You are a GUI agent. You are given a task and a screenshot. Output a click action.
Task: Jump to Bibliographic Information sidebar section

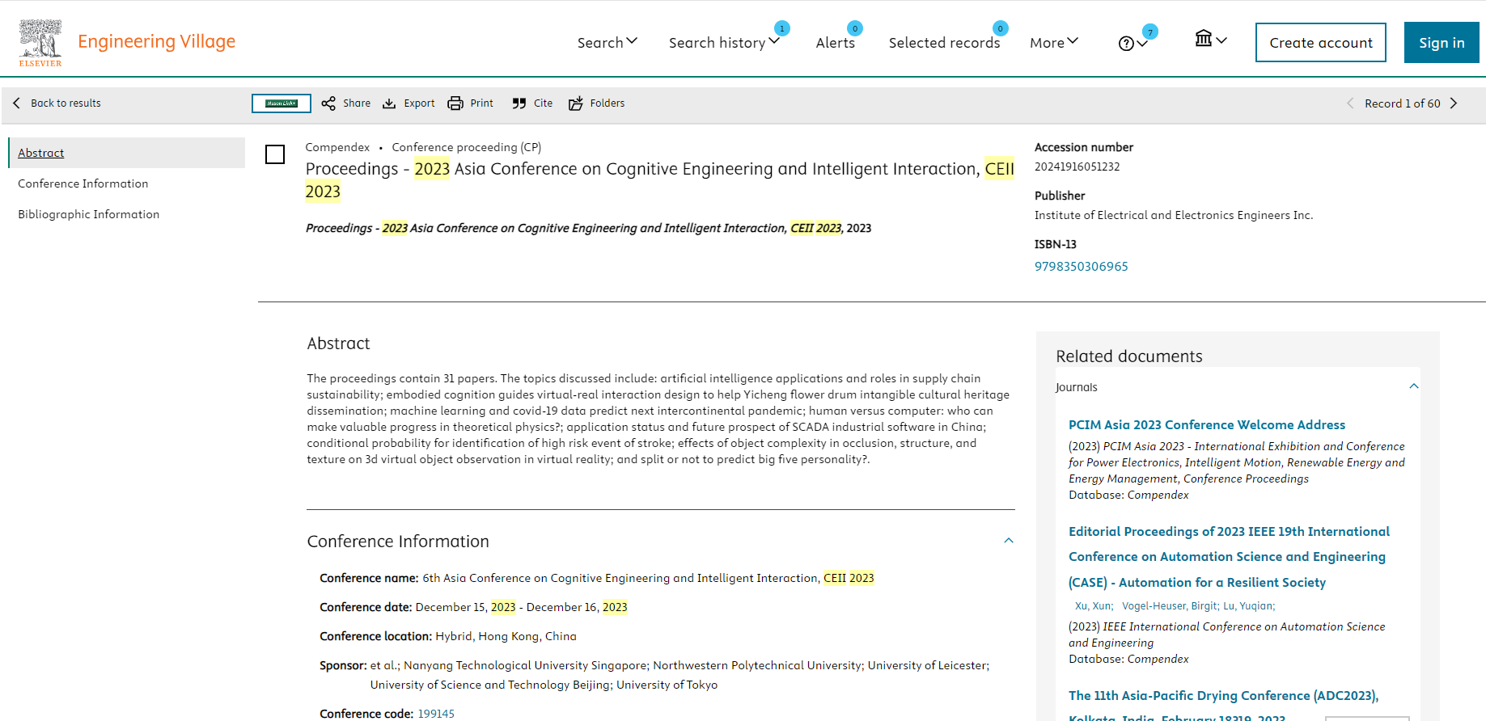coord(88,214)
